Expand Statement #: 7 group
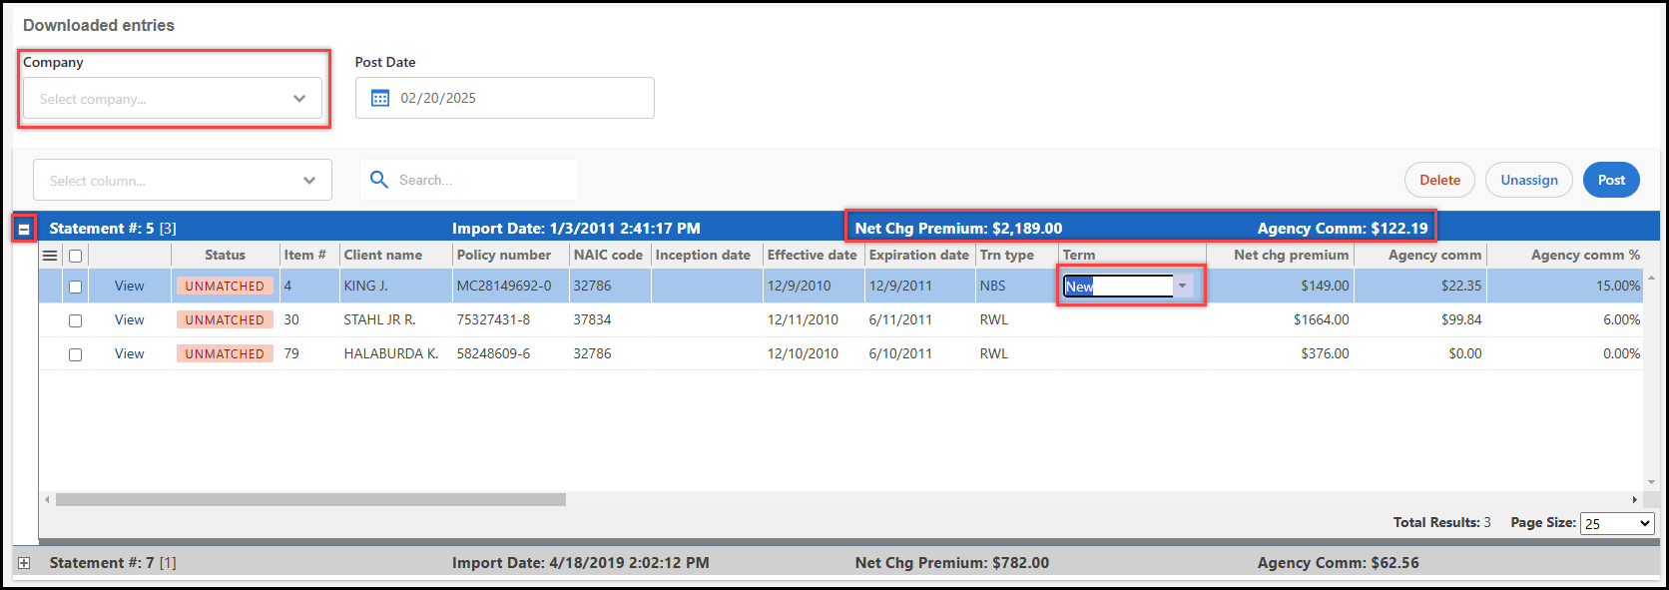Viewport: 1669px width, 590px height. 24,563
